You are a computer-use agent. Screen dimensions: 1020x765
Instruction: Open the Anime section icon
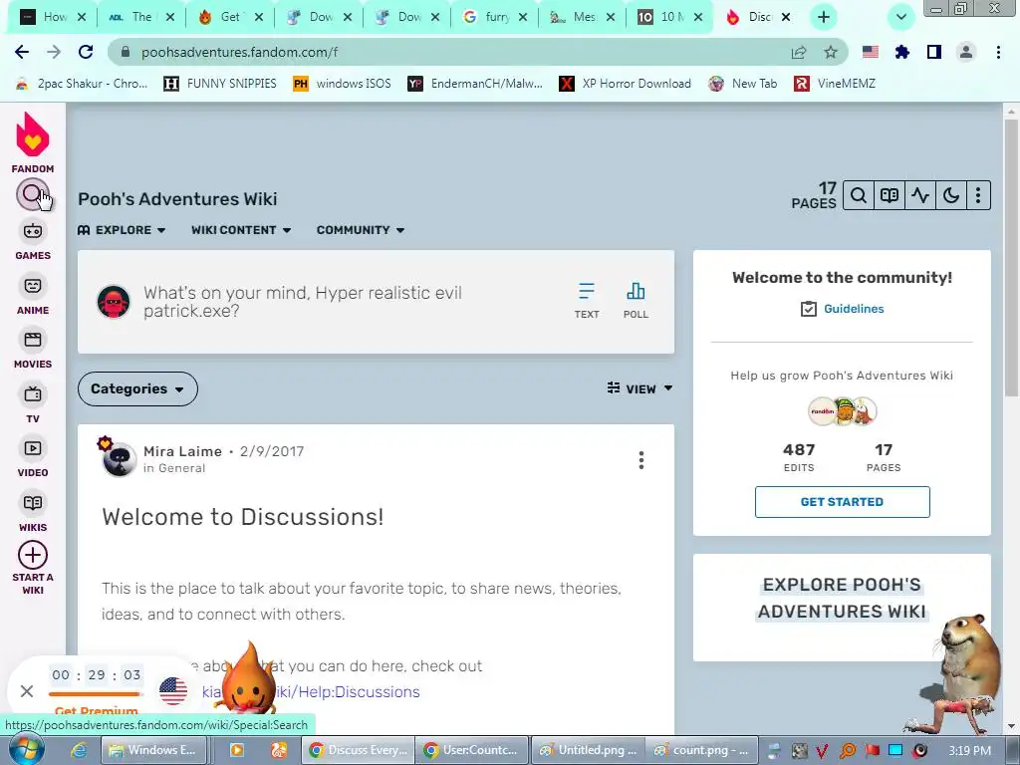pyautogui.click(x=33, y=286)
